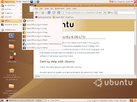Click the volume mute tray icon
This screenshot has width=137, height=102.
point(113,2)
